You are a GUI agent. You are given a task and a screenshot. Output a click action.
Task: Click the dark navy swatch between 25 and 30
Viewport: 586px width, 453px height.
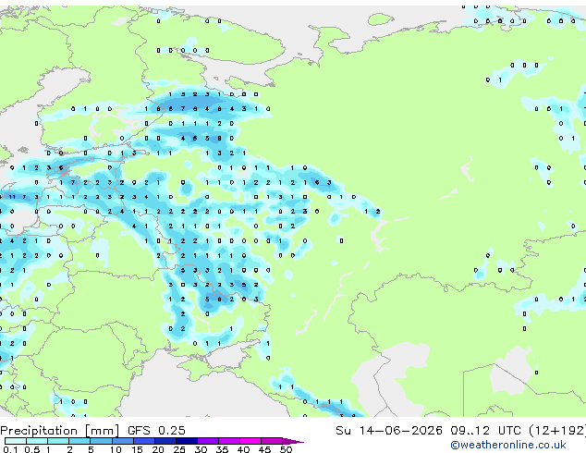[x=187, y=441]
